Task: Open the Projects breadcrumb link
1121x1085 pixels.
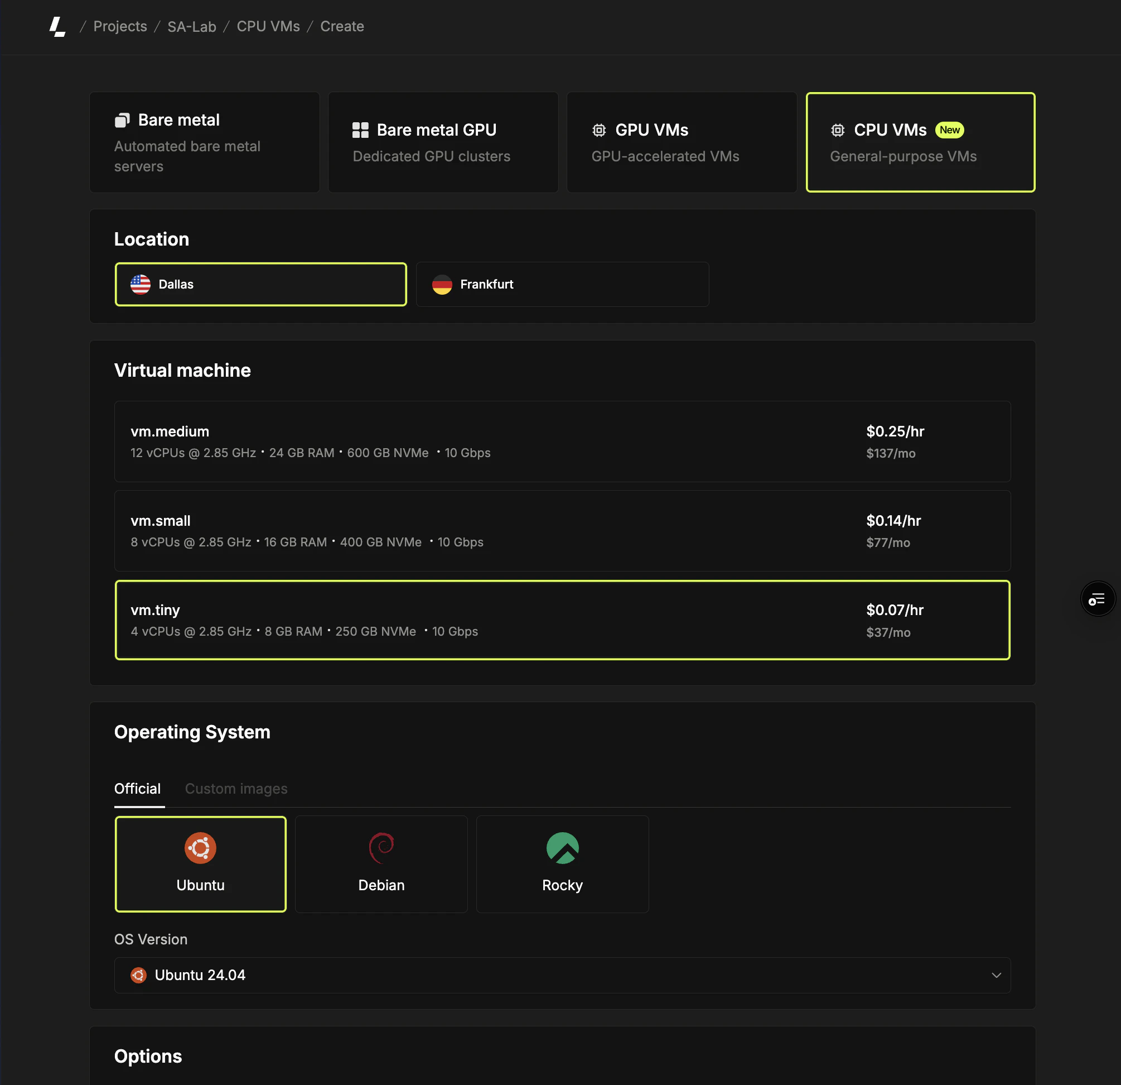Action: [x=120, y=26]
